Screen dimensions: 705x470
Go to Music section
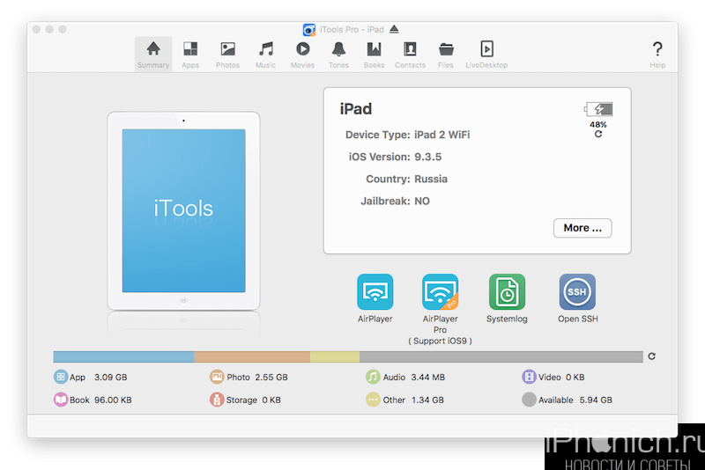click(266, 55)
